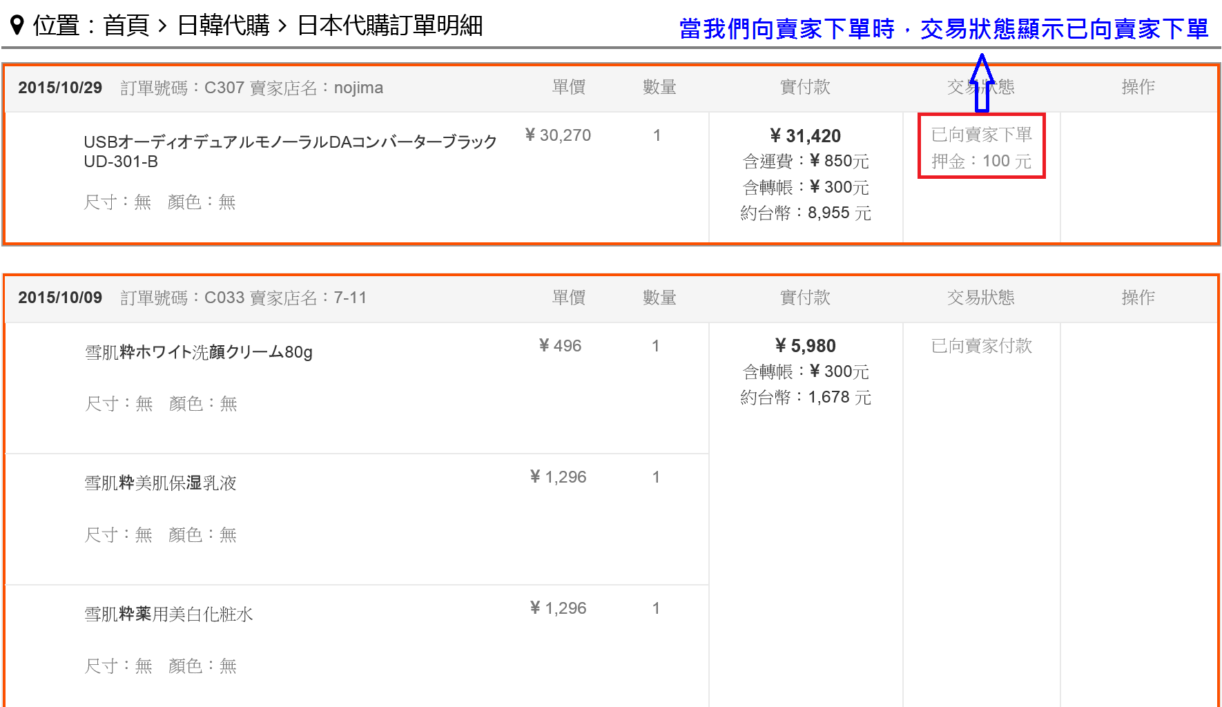
Task: Click shipping fee 含運費 ¥ 850元
Action: (x=805, y=162)
